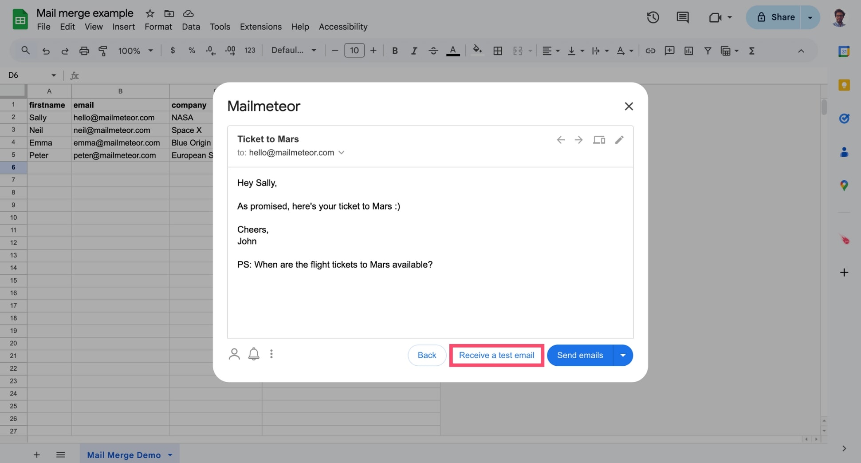
Task: Select the Paint format roller
Action: tap(103, 51)
